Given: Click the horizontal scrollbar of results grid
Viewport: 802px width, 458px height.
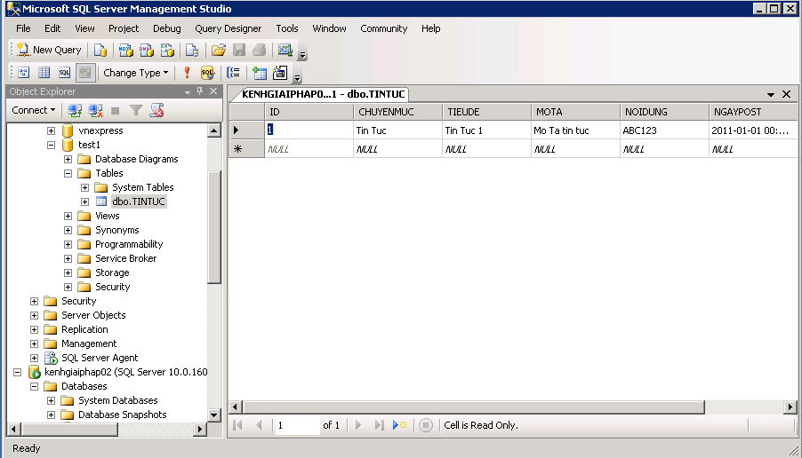Looking at the screenshot, I should coord(474,407).
